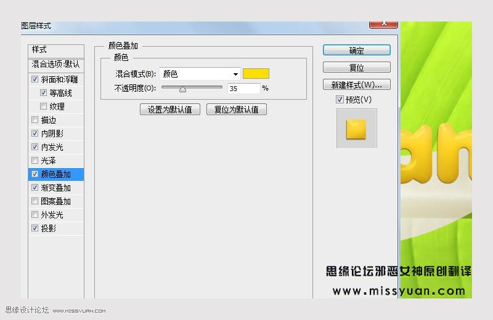Close the 图层样式 dialog
The image size is (493, 320).
coord(383,25)
